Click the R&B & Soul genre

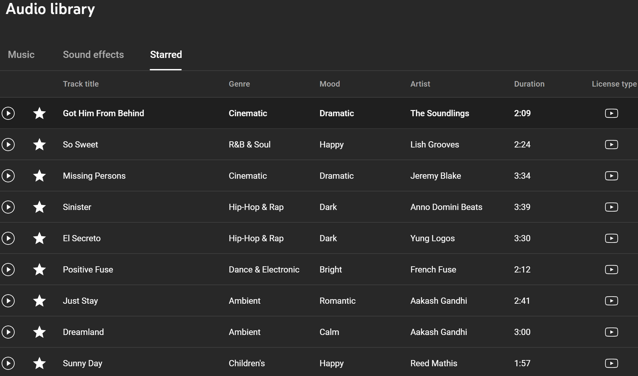[250, 145]
